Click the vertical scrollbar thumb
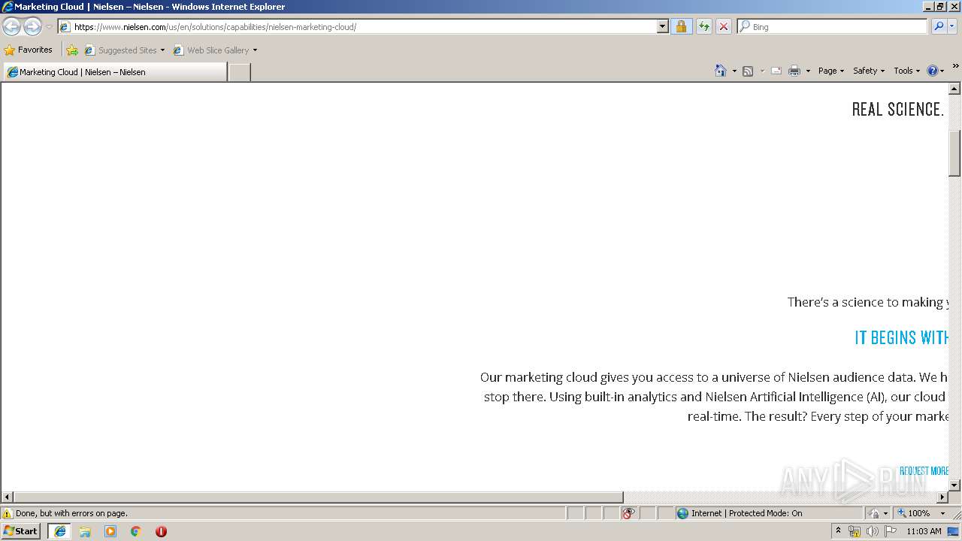The image size is (962, 541). pos(954,153)
